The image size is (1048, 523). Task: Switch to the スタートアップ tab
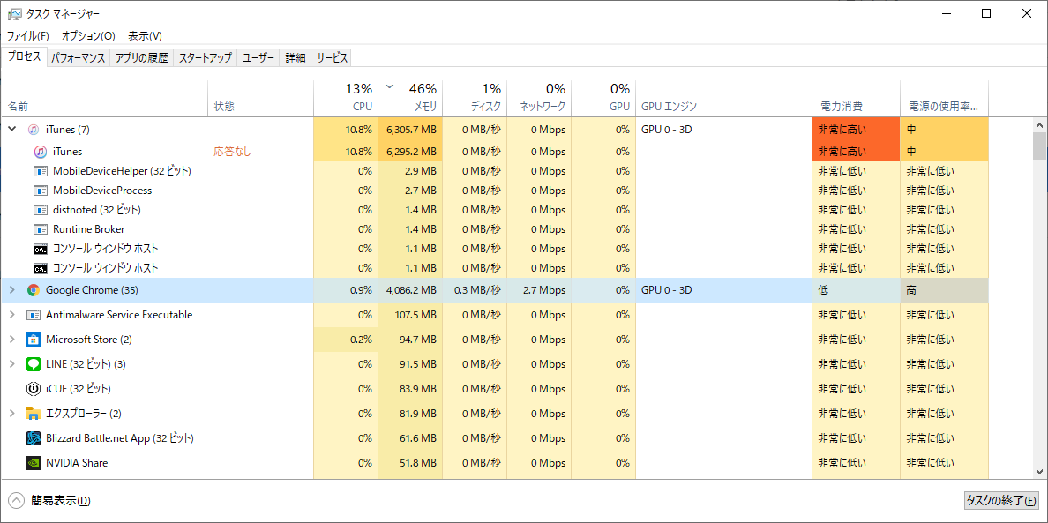(205, 58)
